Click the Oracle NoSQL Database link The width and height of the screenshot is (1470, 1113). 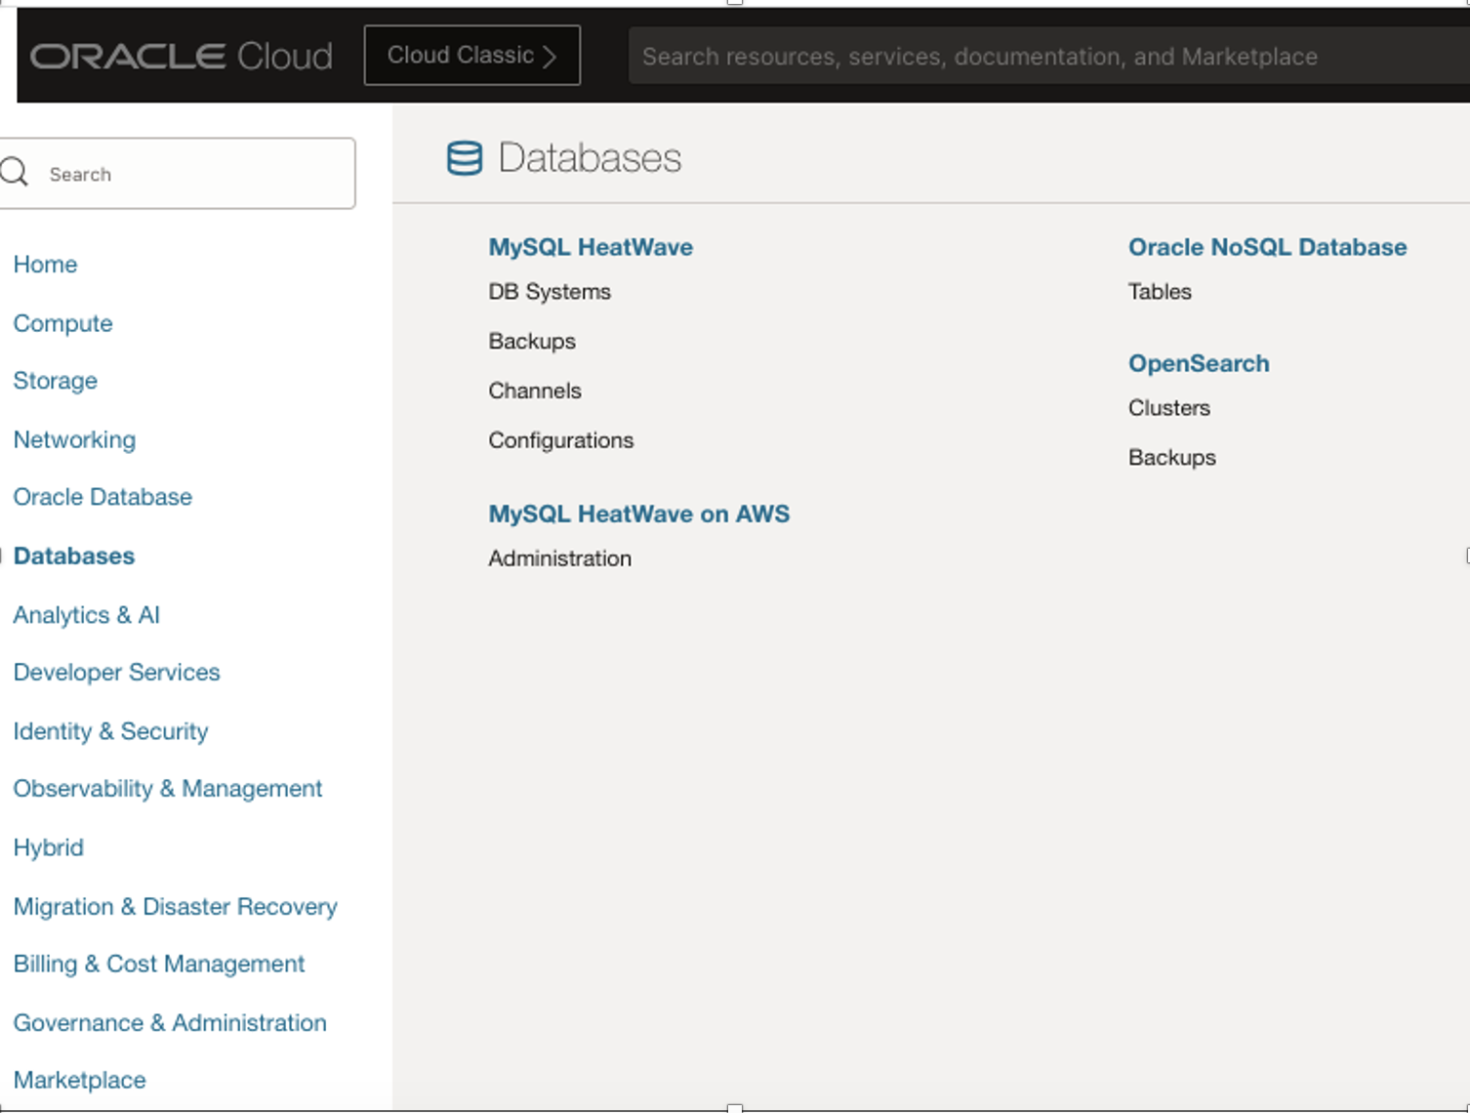click(1267, 247)
